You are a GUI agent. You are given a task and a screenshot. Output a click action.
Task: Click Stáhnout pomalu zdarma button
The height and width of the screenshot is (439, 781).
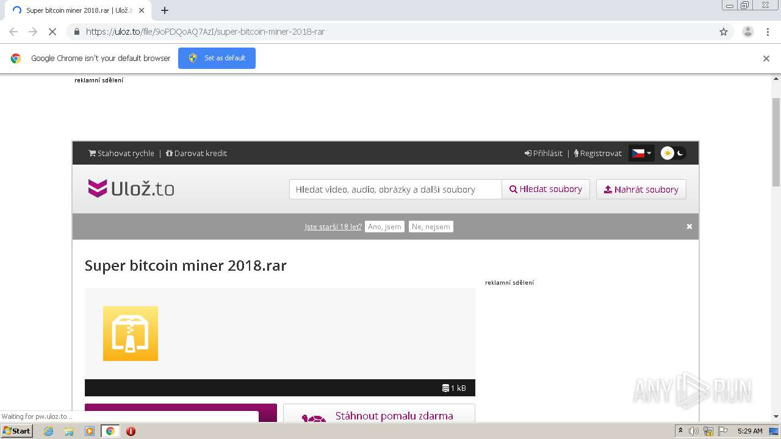tap(379, 413)
